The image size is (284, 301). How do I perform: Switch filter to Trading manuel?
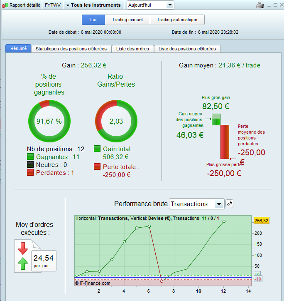127,20
